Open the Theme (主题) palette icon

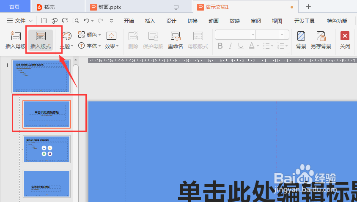tap(66, 36)
